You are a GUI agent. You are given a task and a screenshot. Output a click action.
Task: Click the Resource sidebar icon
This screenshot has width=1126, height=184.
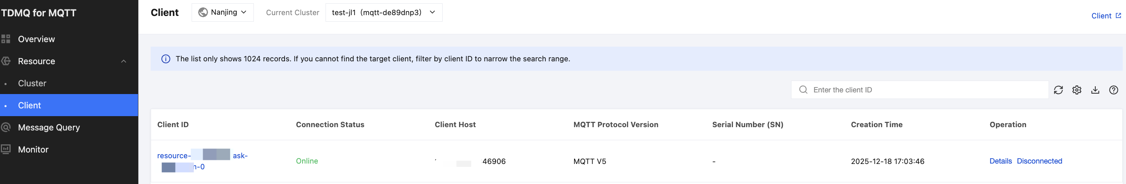[6, 61]
